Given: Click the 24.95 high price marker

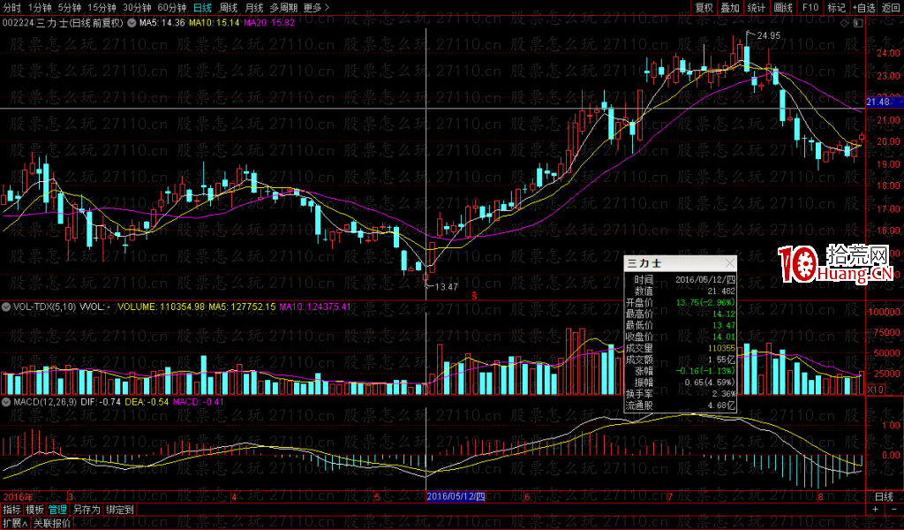Looking at the screenshot, I should click(x=767, y=35).
